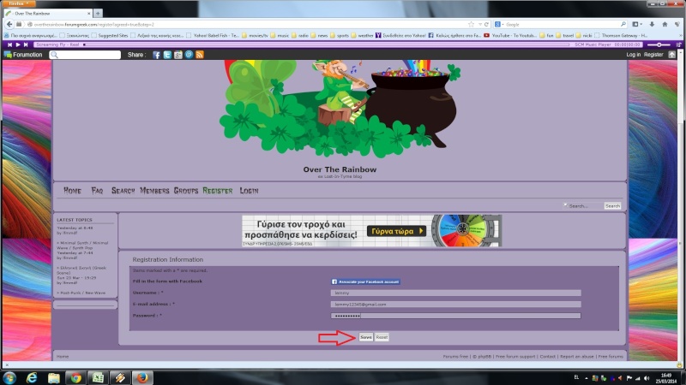
Task: Click Log in in the Forumotion toolbar
Action: pyautogui.click(x=633, y=55)
